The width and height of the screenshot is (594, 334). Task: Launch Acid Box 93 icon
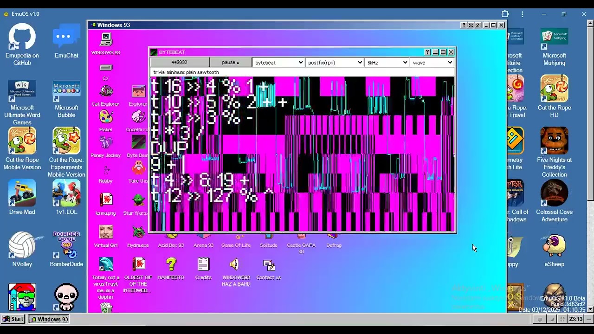[x=171, y=241]
